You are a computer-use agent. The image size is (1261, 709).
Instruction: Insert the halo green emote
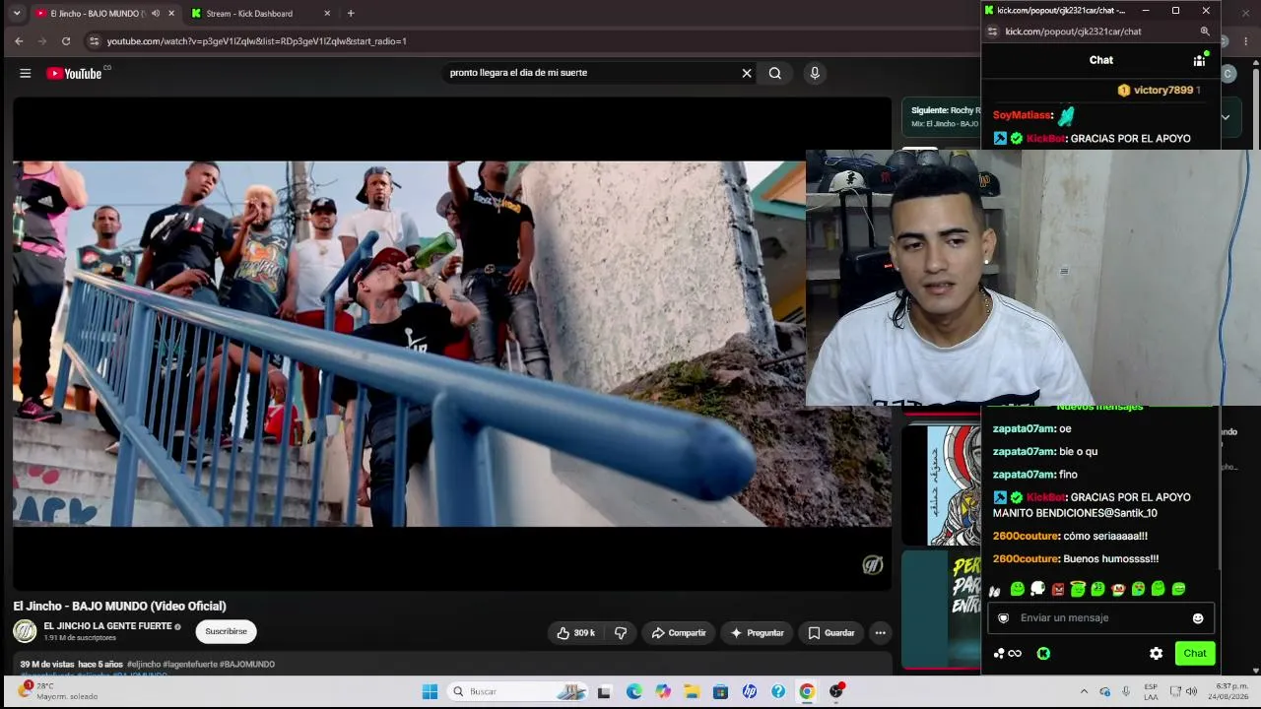coord(1078,590)
